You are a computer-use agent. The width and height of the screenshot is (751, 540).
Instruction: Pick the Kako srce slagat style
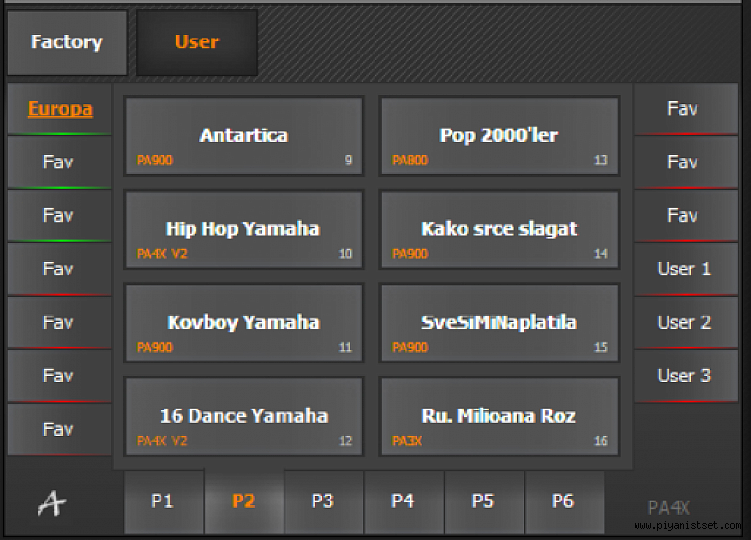499,229
